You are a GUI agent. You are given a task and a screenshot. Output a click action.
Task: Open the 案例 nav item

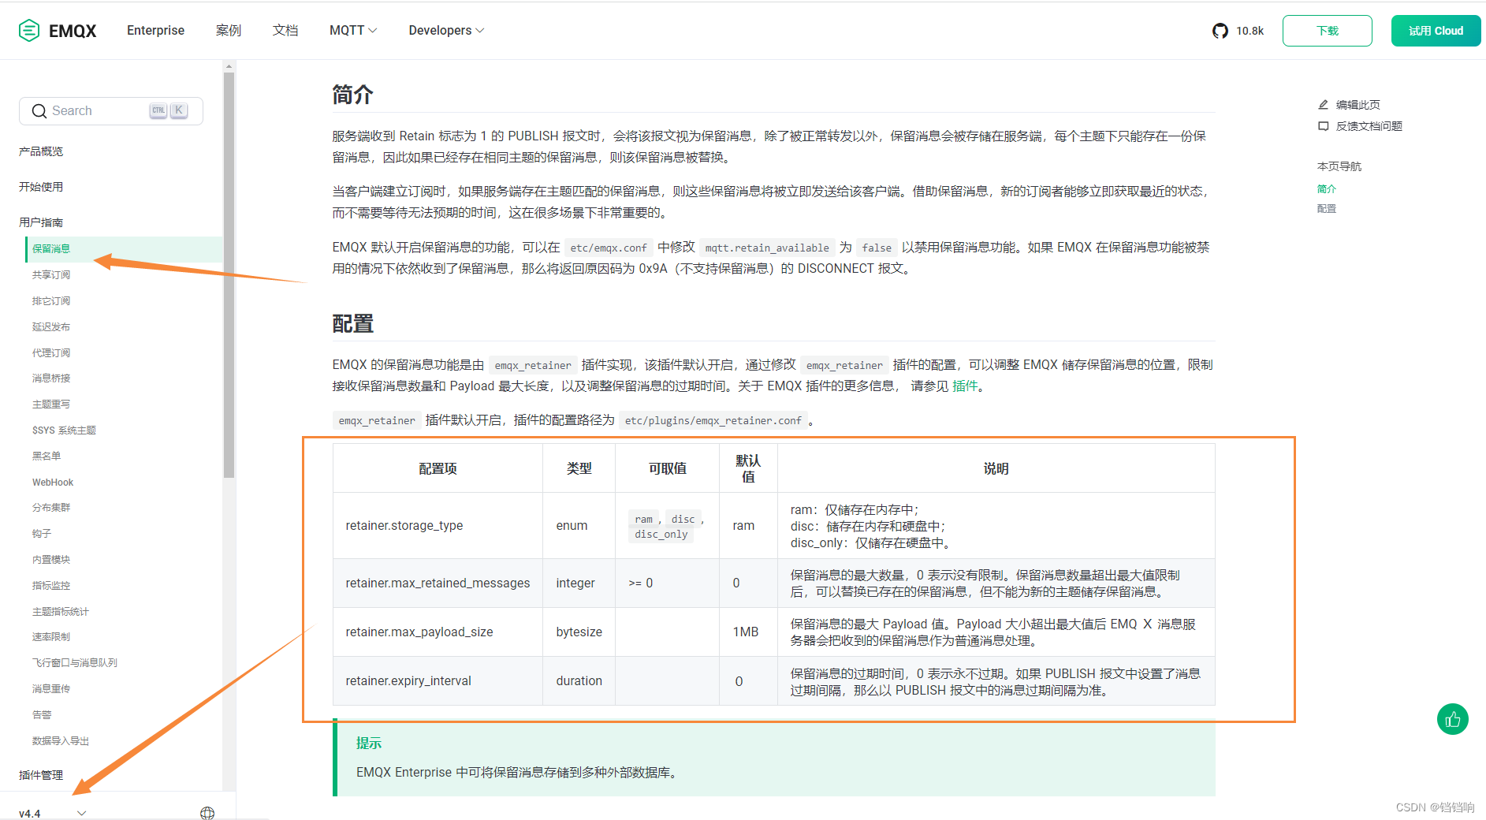229,31
